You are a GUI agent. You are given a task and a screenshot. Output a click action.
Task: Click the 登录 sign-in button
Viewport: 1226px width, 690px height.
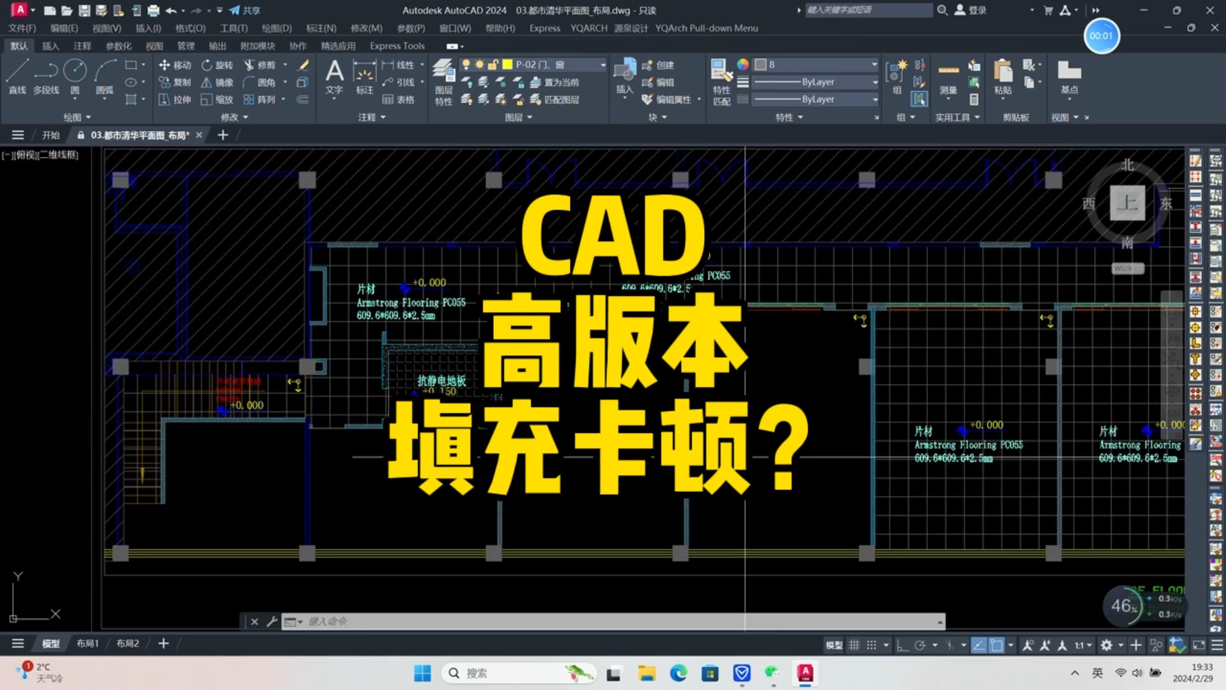[971, 10]
